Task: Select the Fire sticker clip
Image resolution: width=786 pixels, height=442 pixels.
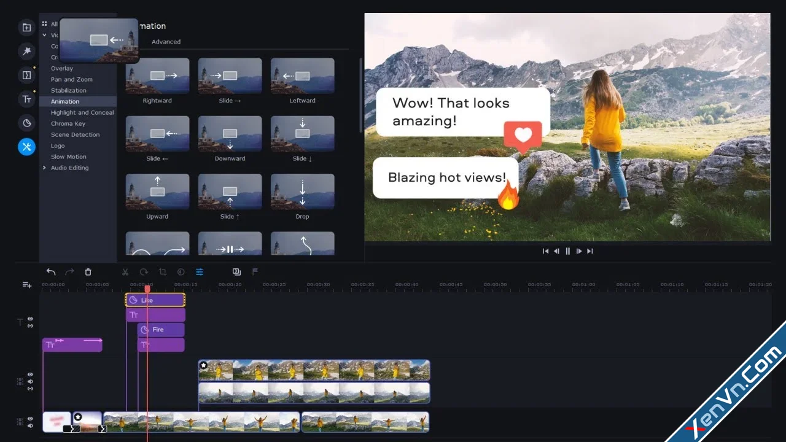Action: pos(161,330)
